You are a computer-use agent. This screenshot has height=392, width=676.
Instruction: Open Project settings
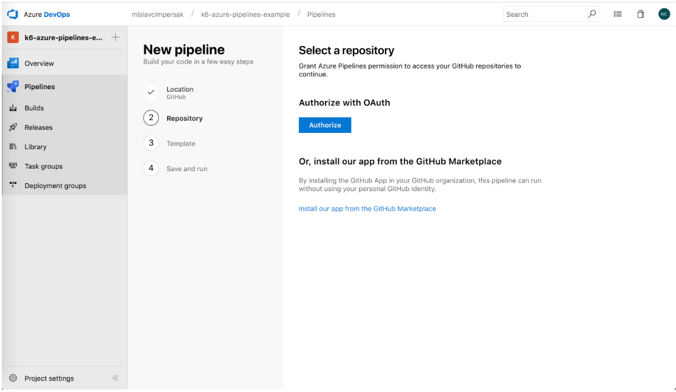[x=49, y=378]
